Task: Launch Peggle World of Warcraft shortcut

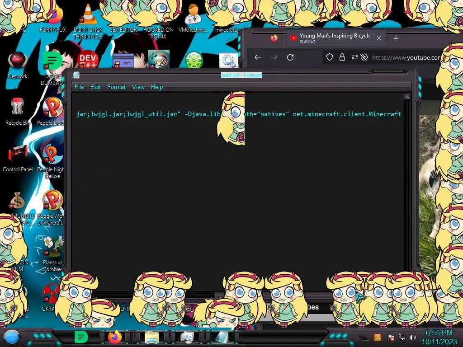Action: [53, 200]
